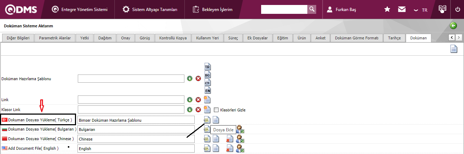
Task: Click the top search input field
Action: click(284, 9)
